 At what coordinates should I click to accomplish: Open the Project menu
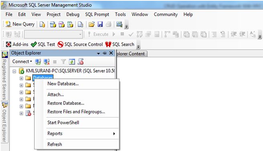[x=53, y=14]
